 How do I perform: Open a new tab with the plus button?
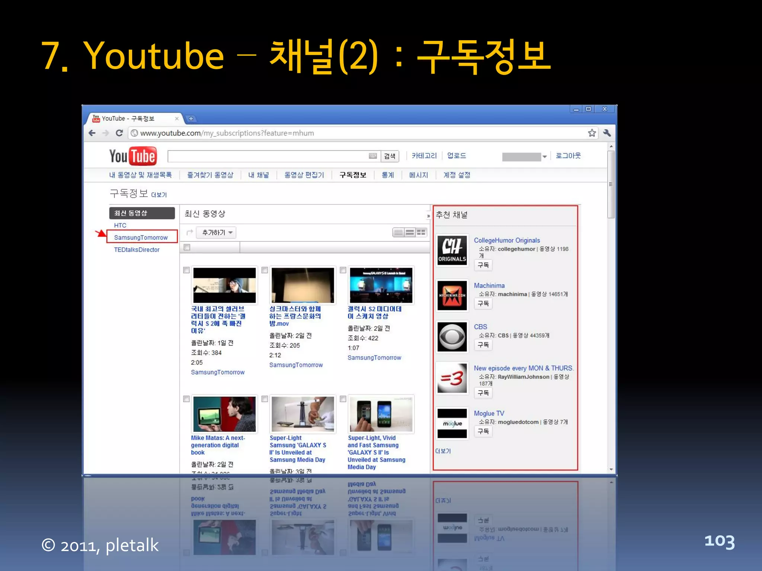pyautogui.click(x=191, y=119)
